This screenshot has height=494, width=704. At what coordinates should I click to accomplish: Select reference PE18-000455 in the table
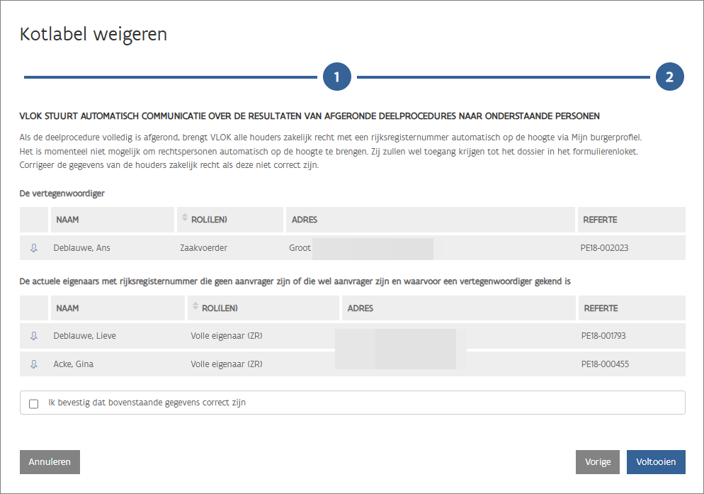[x=604, y=364]
